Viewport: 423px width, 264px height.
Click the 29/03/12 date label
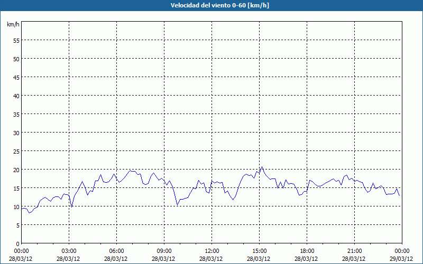point(401,259)
